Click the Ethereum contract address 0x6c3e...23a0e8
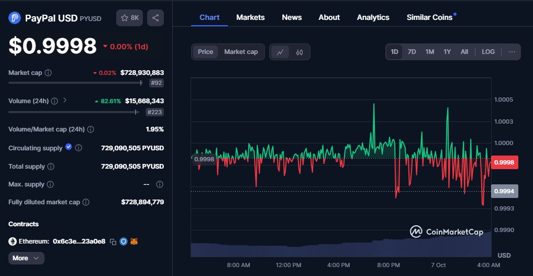This screenshot has height=276, width=533. click(x=79, y=241)
